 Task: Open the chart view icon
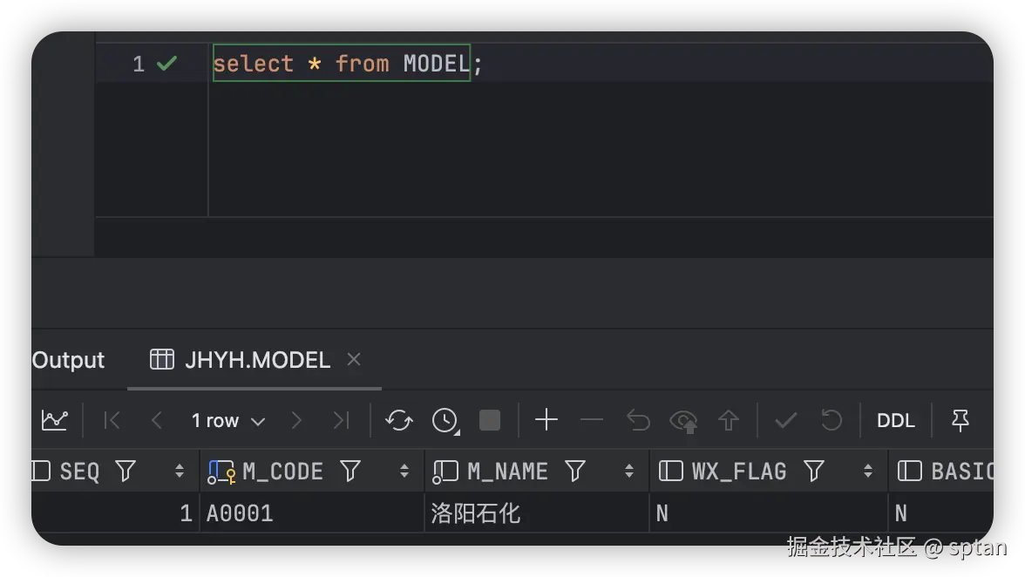[54, 421]
